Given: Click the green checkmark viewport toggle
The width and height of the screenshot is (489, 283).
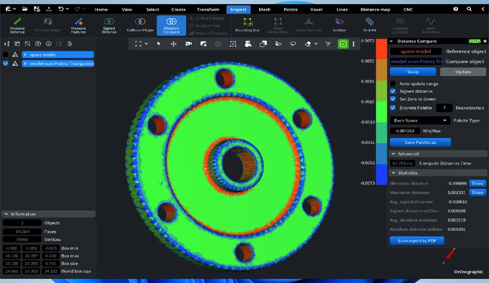Looking at the screenshot, I should pos(343,44).
